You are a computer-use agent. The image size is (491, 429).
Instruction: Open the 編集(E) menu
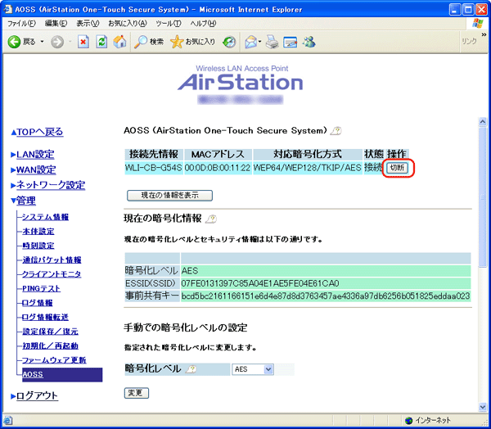point(56,24)
